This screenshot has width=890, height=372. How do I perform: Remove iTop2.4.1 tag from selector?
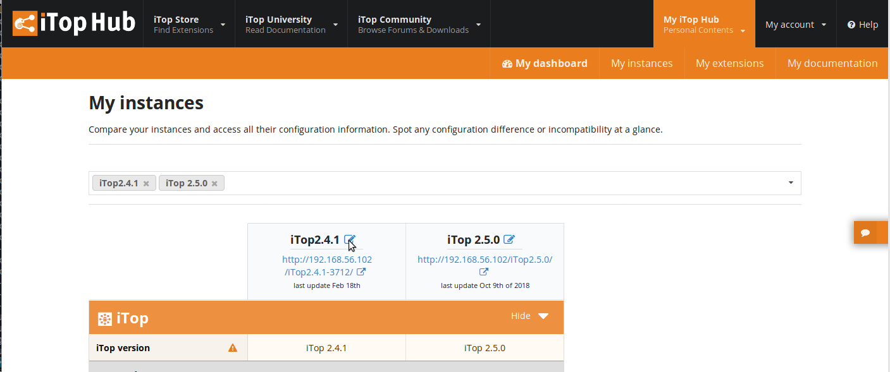coord(146,184)
